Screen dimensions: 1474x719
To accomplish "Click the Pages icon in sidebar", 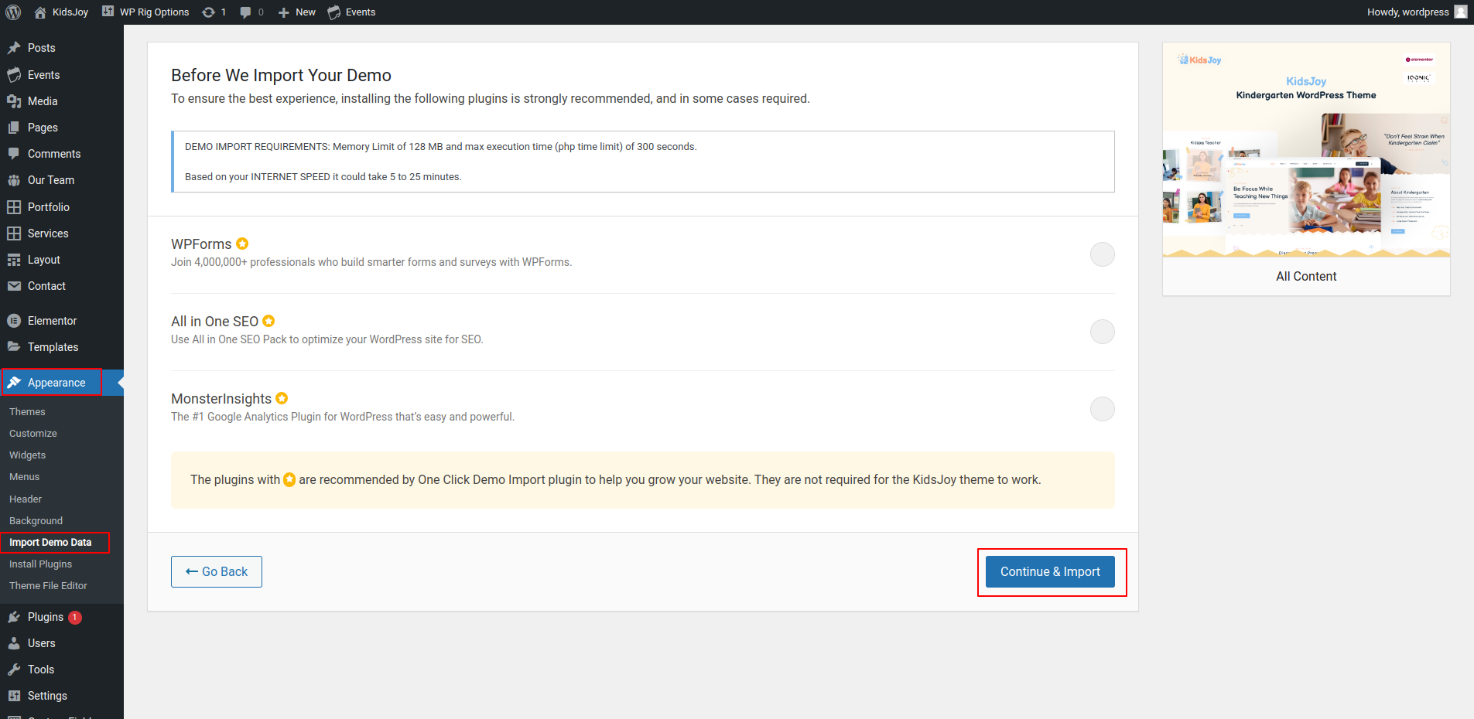I will (14, 128).
